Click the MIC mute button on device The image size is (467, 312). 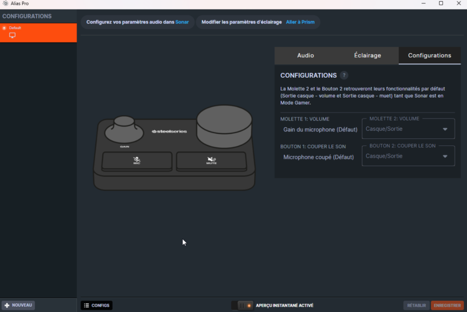point(137,161)
